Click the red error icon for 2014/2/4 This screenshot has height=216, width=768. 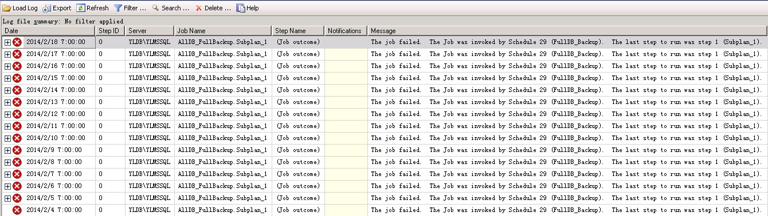(x=17, y=210)
